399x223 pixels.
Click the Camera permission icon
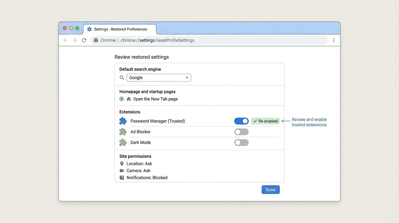[122, 171]
